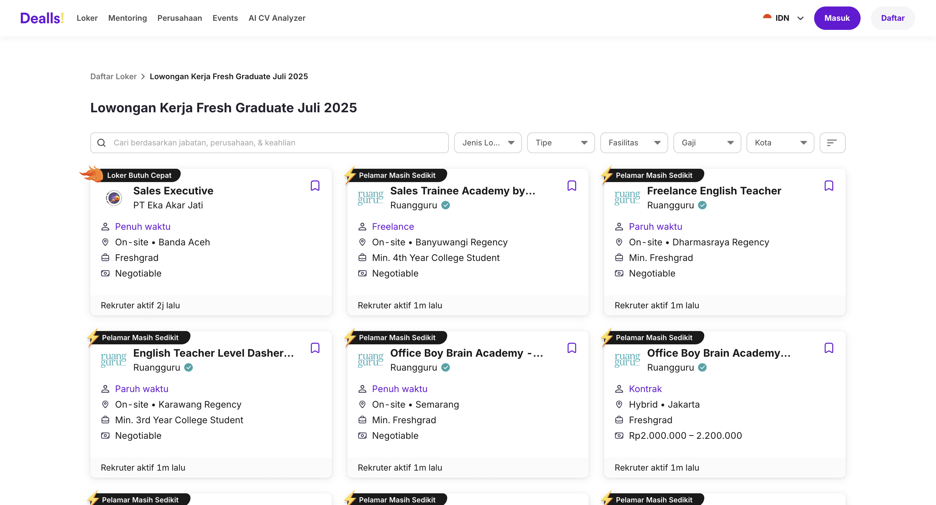The image size is (936, 505).
Task: Click 'Hybrid • Jakarta' text
Action: [664, 404]
